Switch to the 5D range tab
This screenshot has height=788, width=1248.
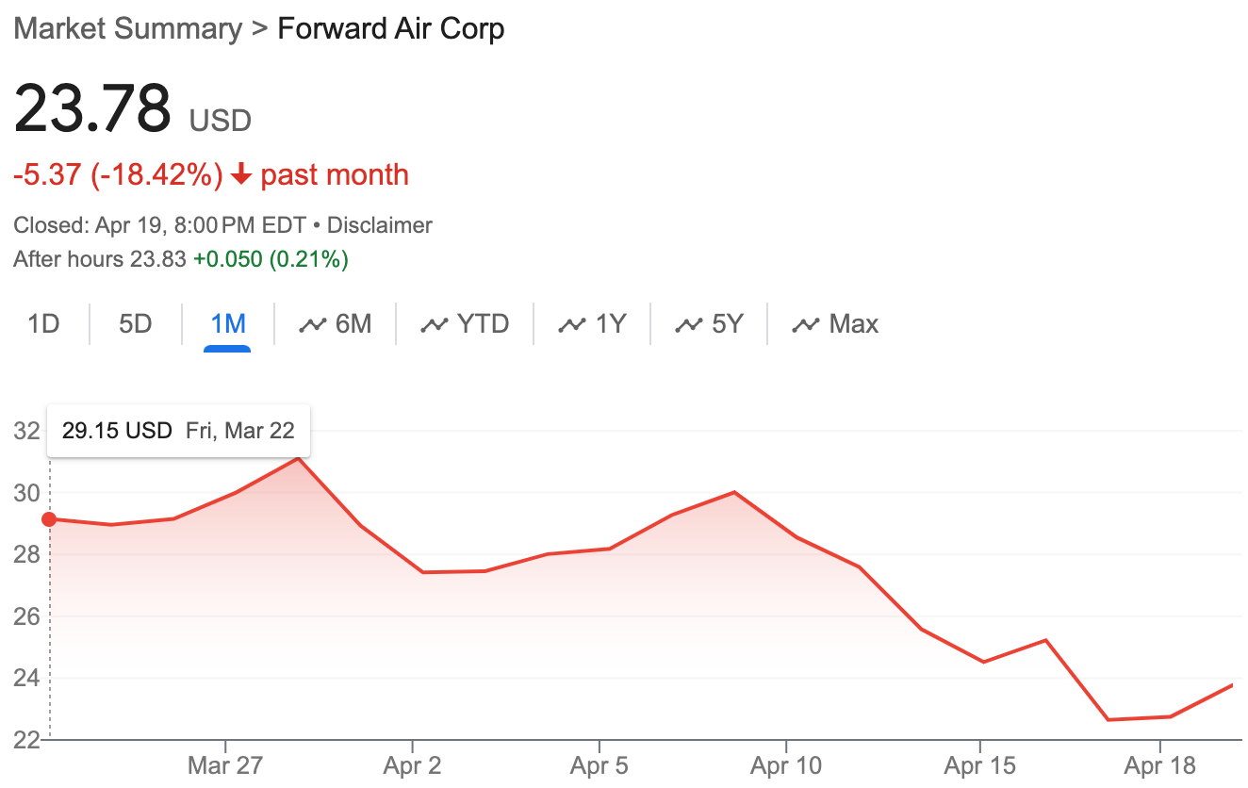(x=135, y=324)
